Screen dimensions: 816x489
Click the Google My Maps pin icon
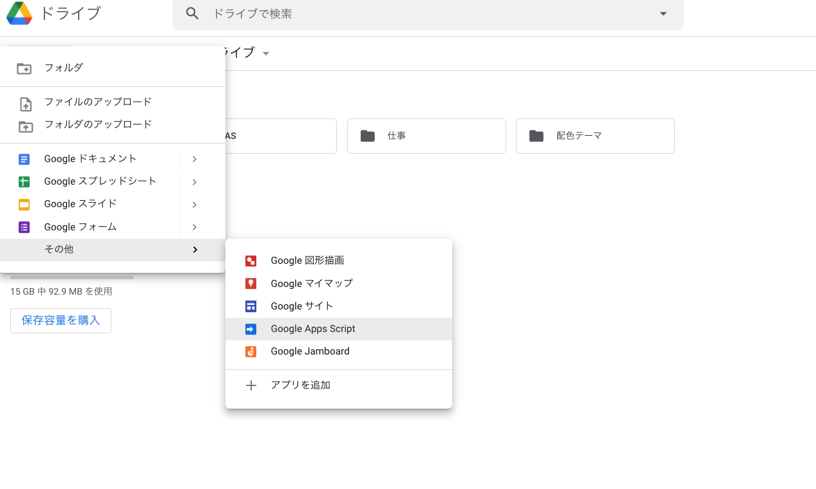point(251,284)
